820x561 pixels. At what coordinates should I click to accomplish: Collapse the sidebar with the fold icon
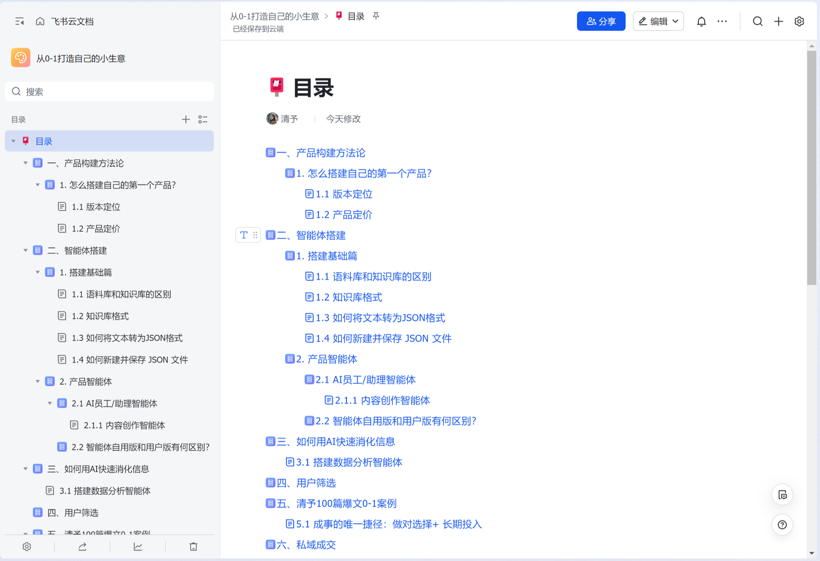(x=19, y=21)
